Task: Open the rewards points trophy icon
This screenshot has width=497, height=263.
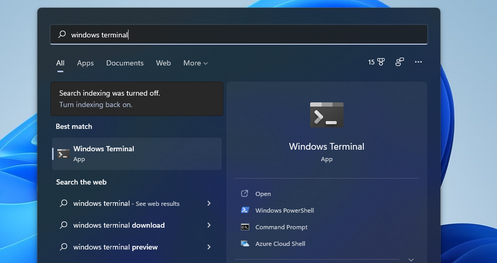Action: pyautogui.click(x=380, y=62)
